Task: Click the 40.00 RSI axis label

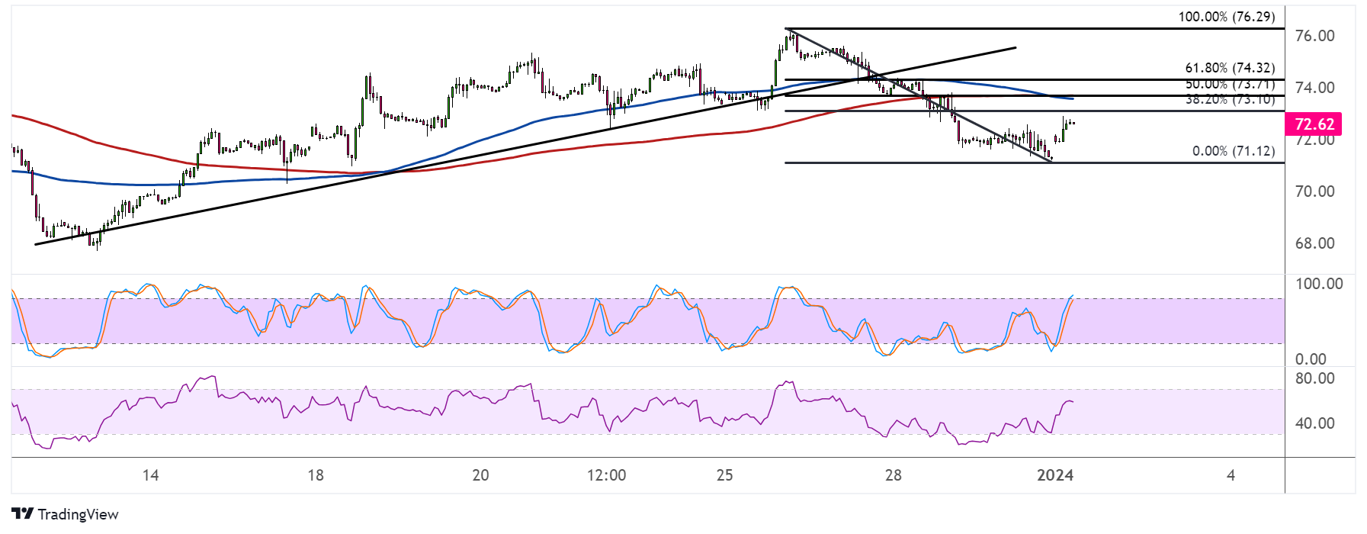Action: click(1314, 423)
